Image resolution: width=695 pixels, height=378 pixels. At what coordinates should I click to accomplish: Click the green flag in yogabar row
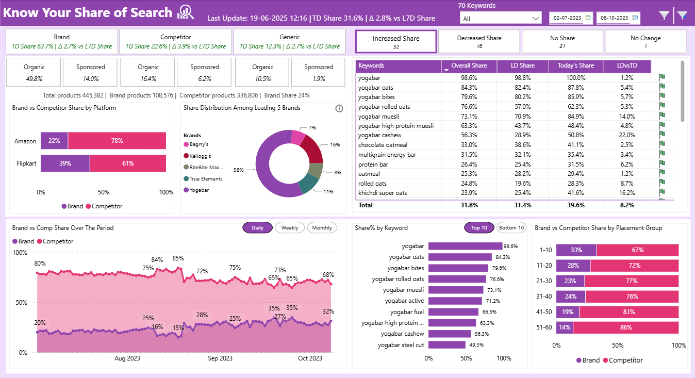pyautogui.click(x=663, y=77)
